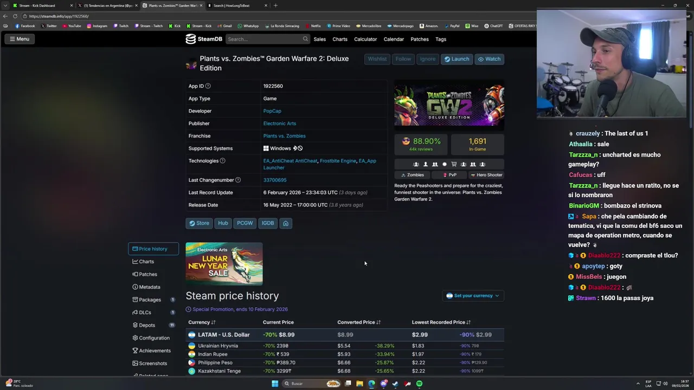
Task: Select Price history in sidebar
Action: point(153,249)
